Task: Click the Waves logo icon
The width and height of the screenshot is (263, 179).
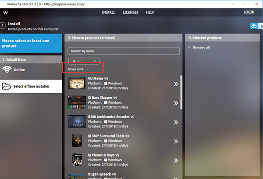Action: click(5, 12)
